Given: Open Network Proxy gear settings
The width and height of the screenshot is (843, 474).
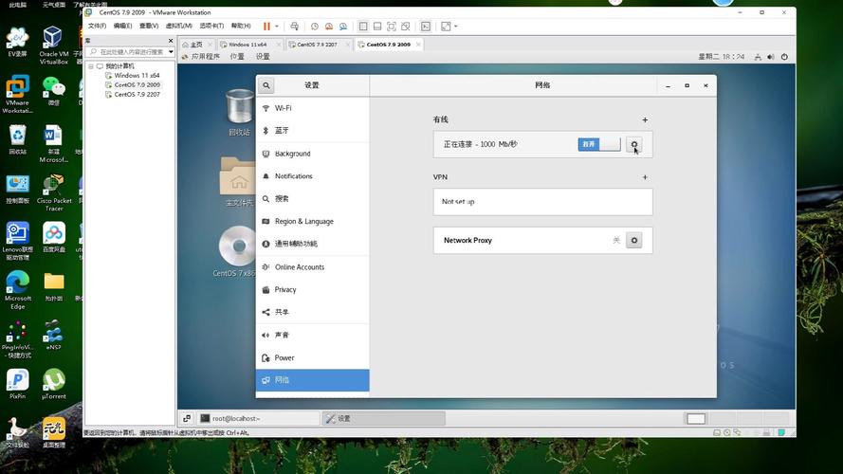Looking at the screenshot, I should (634, 241).
